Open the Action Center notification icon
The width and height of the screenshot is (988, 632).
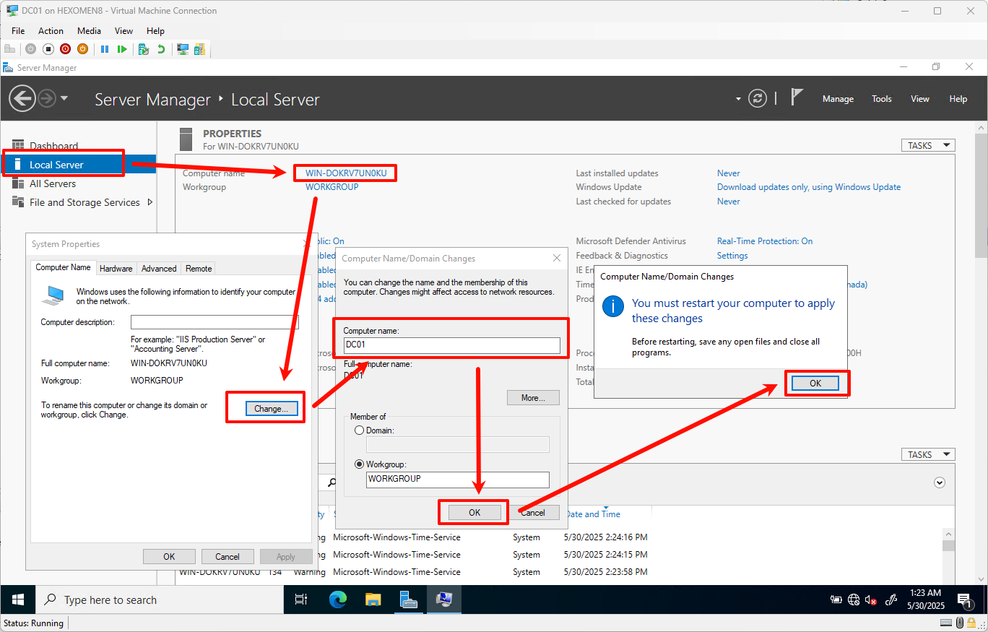pos(965,599)
